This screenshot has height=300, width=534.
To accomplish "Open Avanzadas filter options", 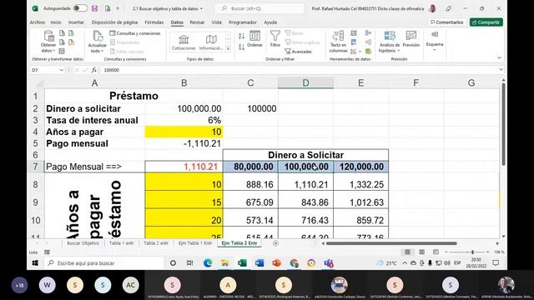I will click(298, 52).
